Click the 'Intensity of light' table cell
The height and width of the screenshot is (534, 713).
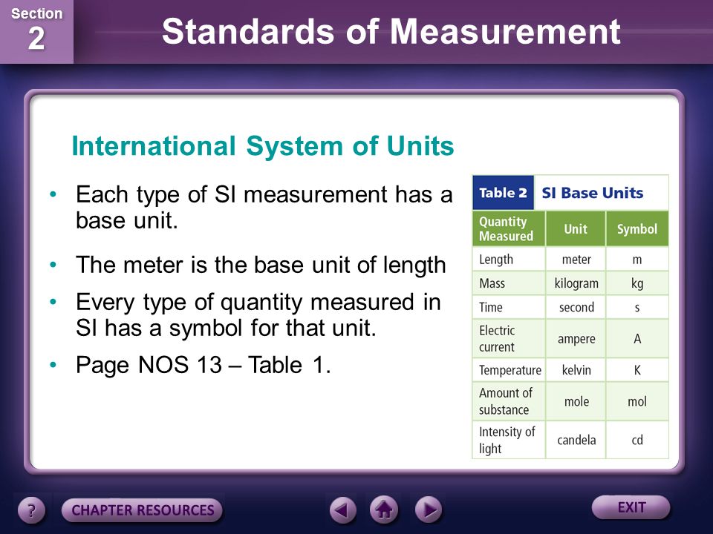coord(509,440)
